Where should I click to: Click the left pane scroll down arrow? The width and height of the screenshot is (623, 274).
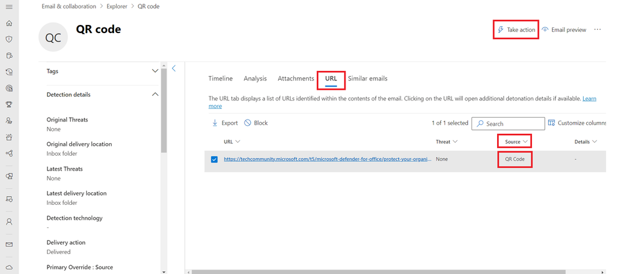tap(164, 272)
